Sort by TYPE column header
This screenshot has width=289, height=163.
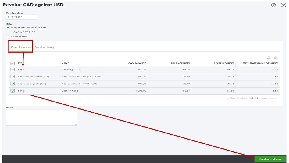21,63
